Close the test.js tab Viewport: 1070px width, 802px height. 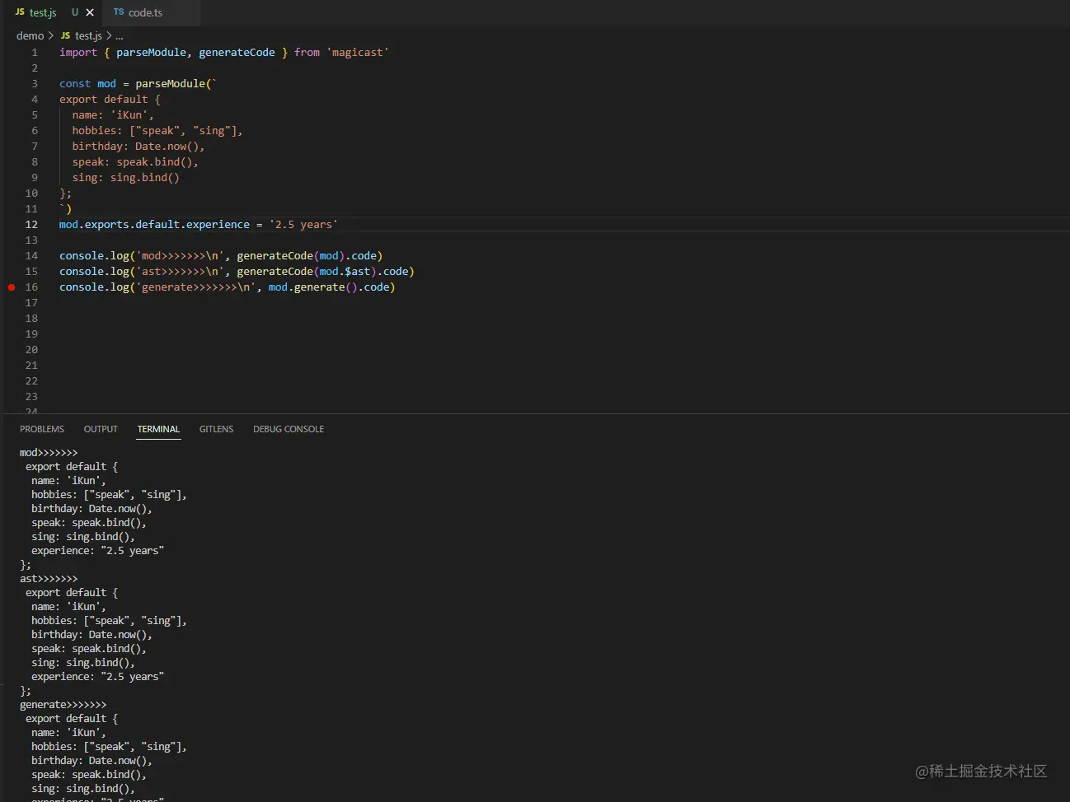pyautogui.click(x=90, y=12)
